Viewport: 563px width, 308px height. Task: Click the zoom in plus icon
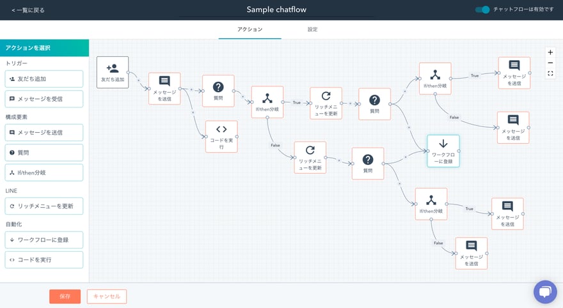pos(550,52)
